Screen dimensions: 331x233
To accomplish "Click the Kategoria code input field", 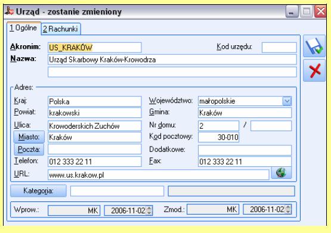I will (117, 191).
